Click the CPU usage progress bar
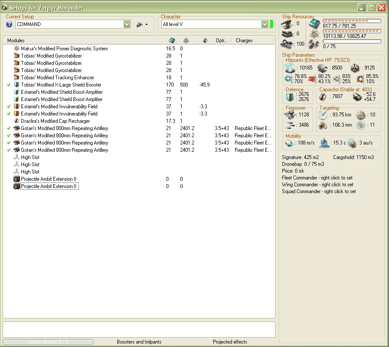Viewport: 389px width, 347px height. [352, 21]
